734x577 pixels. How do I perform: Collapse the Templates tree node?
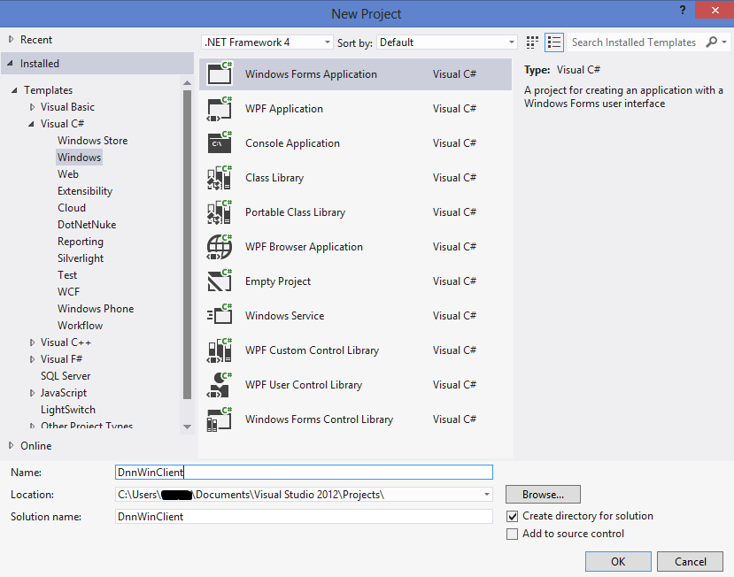click(x=14, y=90)
